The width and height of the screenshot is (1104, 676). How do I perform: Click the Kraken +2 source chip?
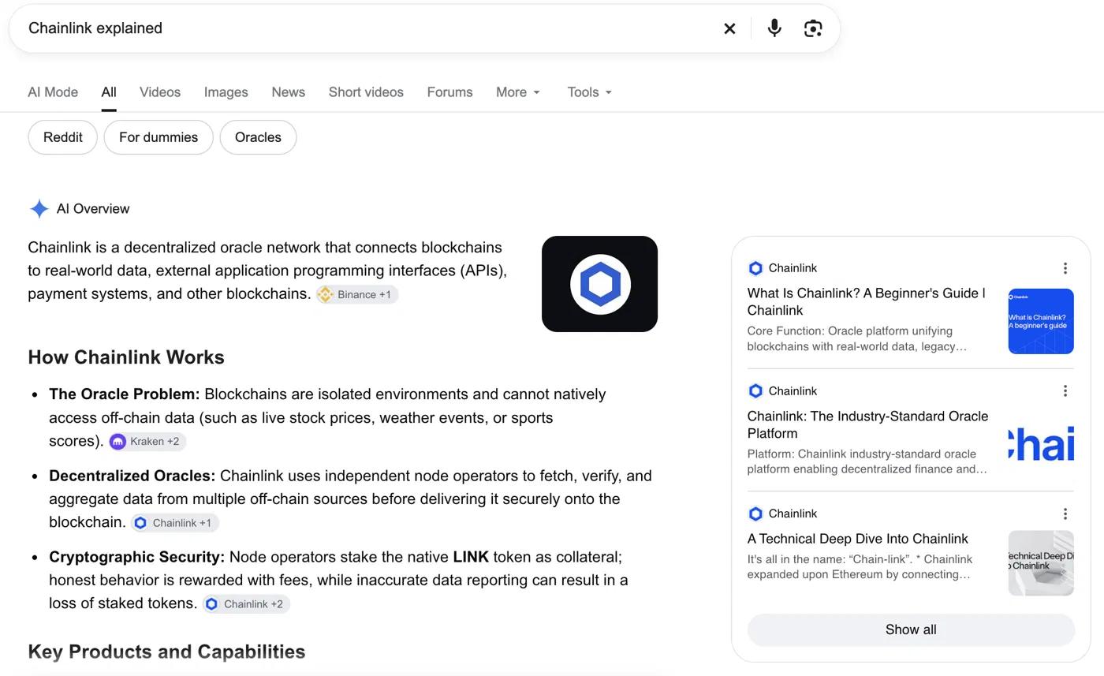[x=147, y=442]
